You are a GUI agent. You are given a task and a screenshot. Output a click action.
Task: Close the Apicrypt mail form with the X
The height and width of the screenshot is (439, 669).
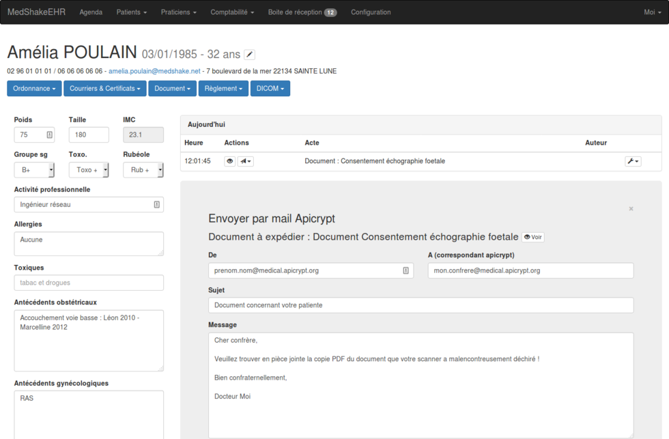point(631,209)
